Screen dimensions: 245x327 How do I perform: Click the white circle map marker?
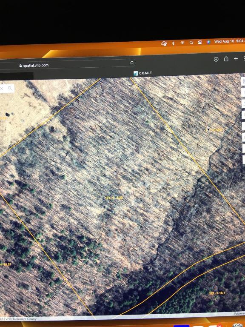click(116, 197)
